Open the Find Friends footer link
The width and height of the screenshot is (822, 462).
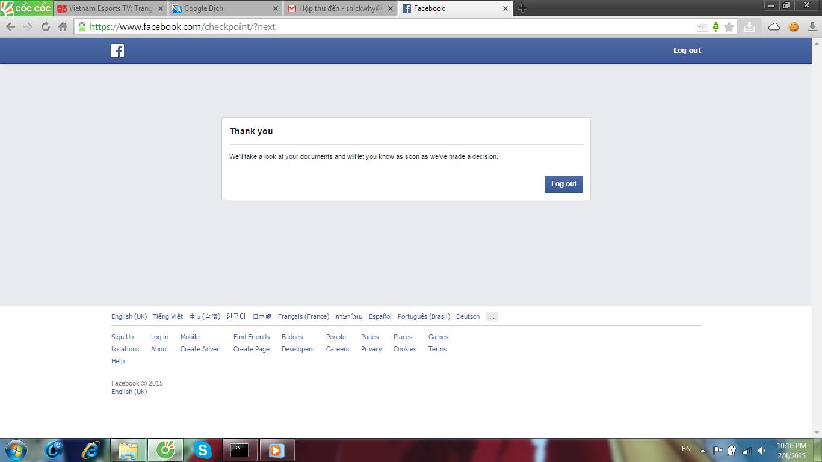(252, 337)
